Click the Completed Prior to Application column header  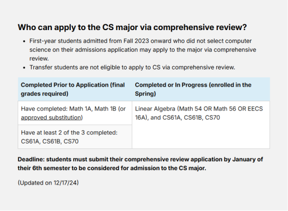point(75,89)
